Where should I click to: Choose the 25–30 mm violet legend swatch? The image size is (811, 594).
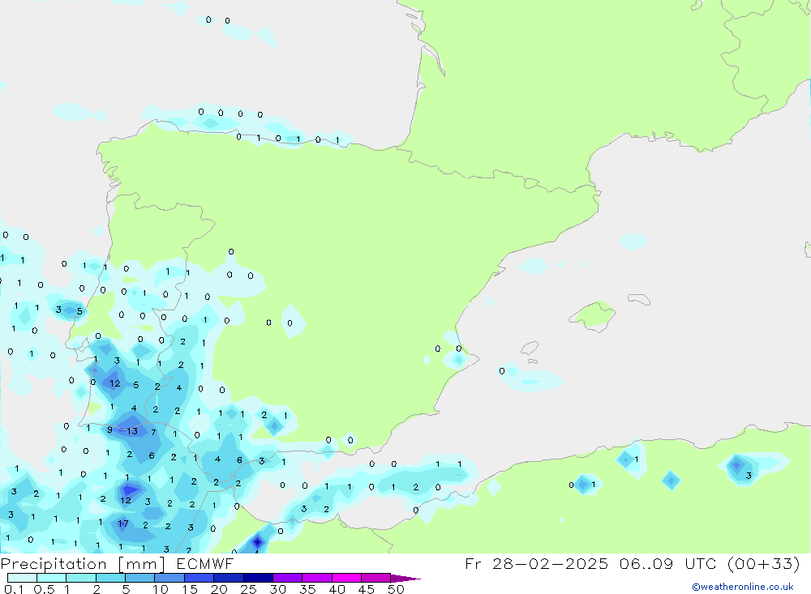tap(258, 578)
